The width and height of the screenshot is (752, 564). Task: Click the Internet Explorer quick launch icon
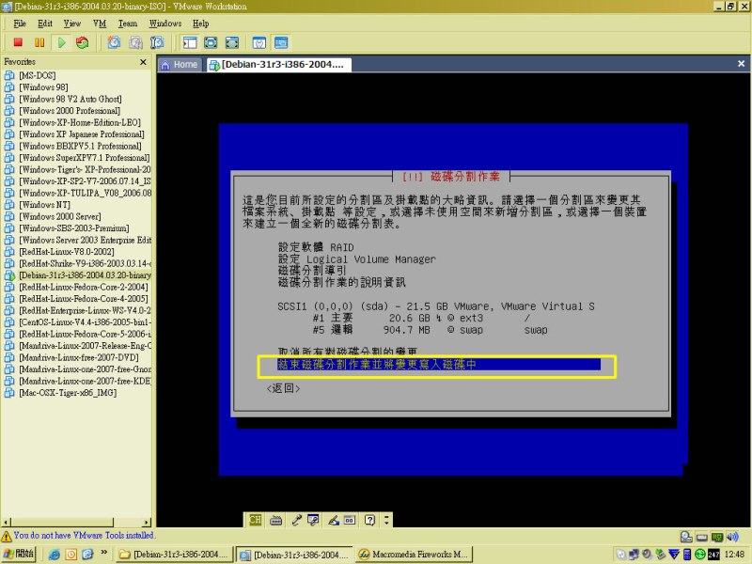[x=55, y=555]
